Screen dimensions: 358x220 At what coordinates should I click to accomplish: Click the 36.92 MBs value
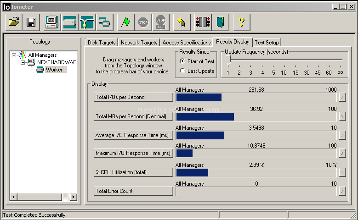(x=256, y=109)
